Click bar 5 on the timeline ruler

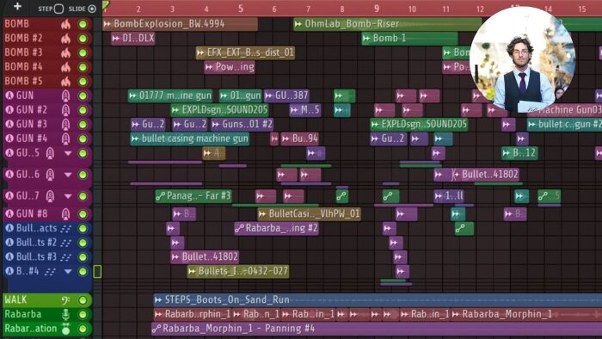pyautogui.click(x=240, y=9)
